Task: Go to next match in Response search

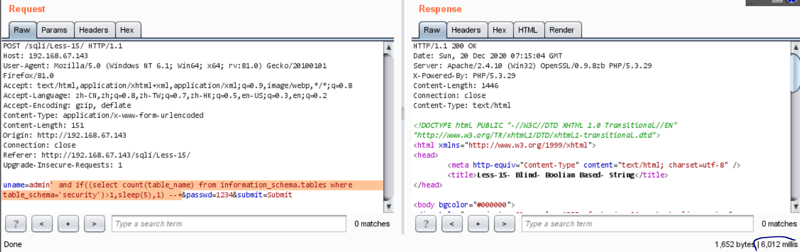Action: pos(504,224)
